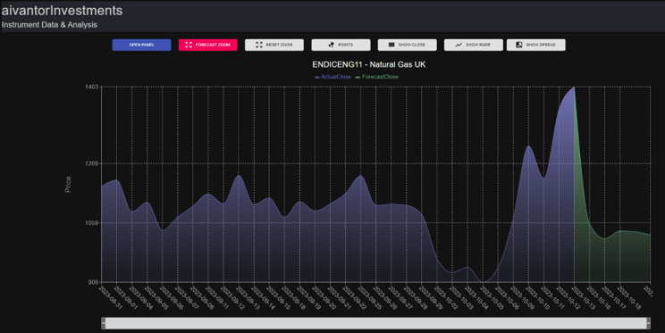Click the chart peak at the 1403 forecast start

(574, 87)
